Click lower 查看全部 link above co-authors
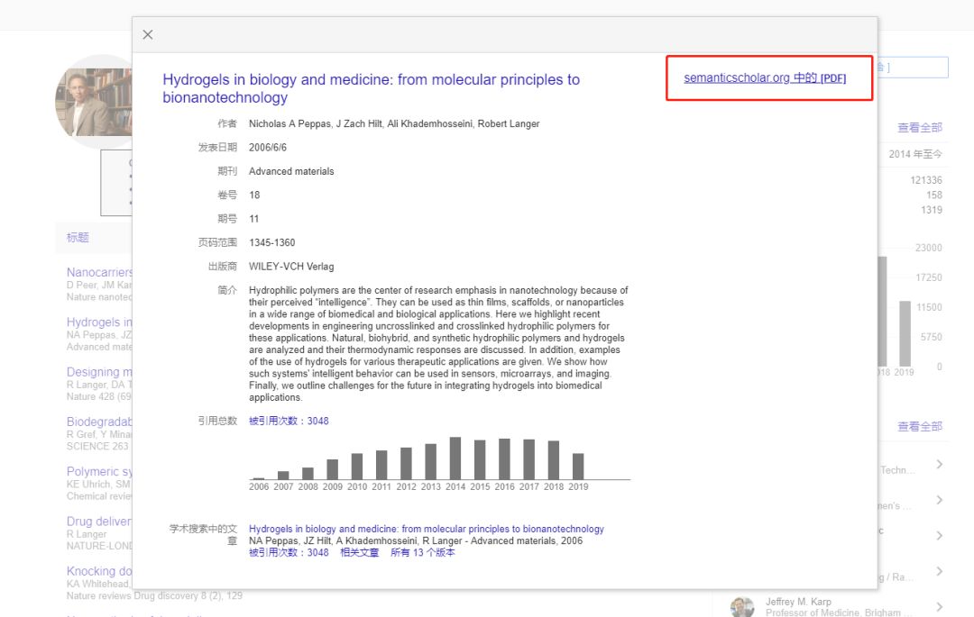The image size is (974, 617). tap(919, 426)
